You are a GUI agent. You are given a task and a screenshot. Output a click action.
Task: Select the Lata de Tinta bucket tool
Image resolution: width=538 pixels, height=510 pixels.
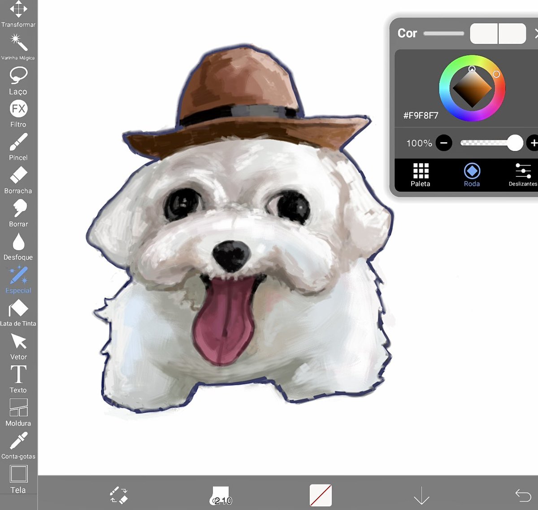point(18,313)
